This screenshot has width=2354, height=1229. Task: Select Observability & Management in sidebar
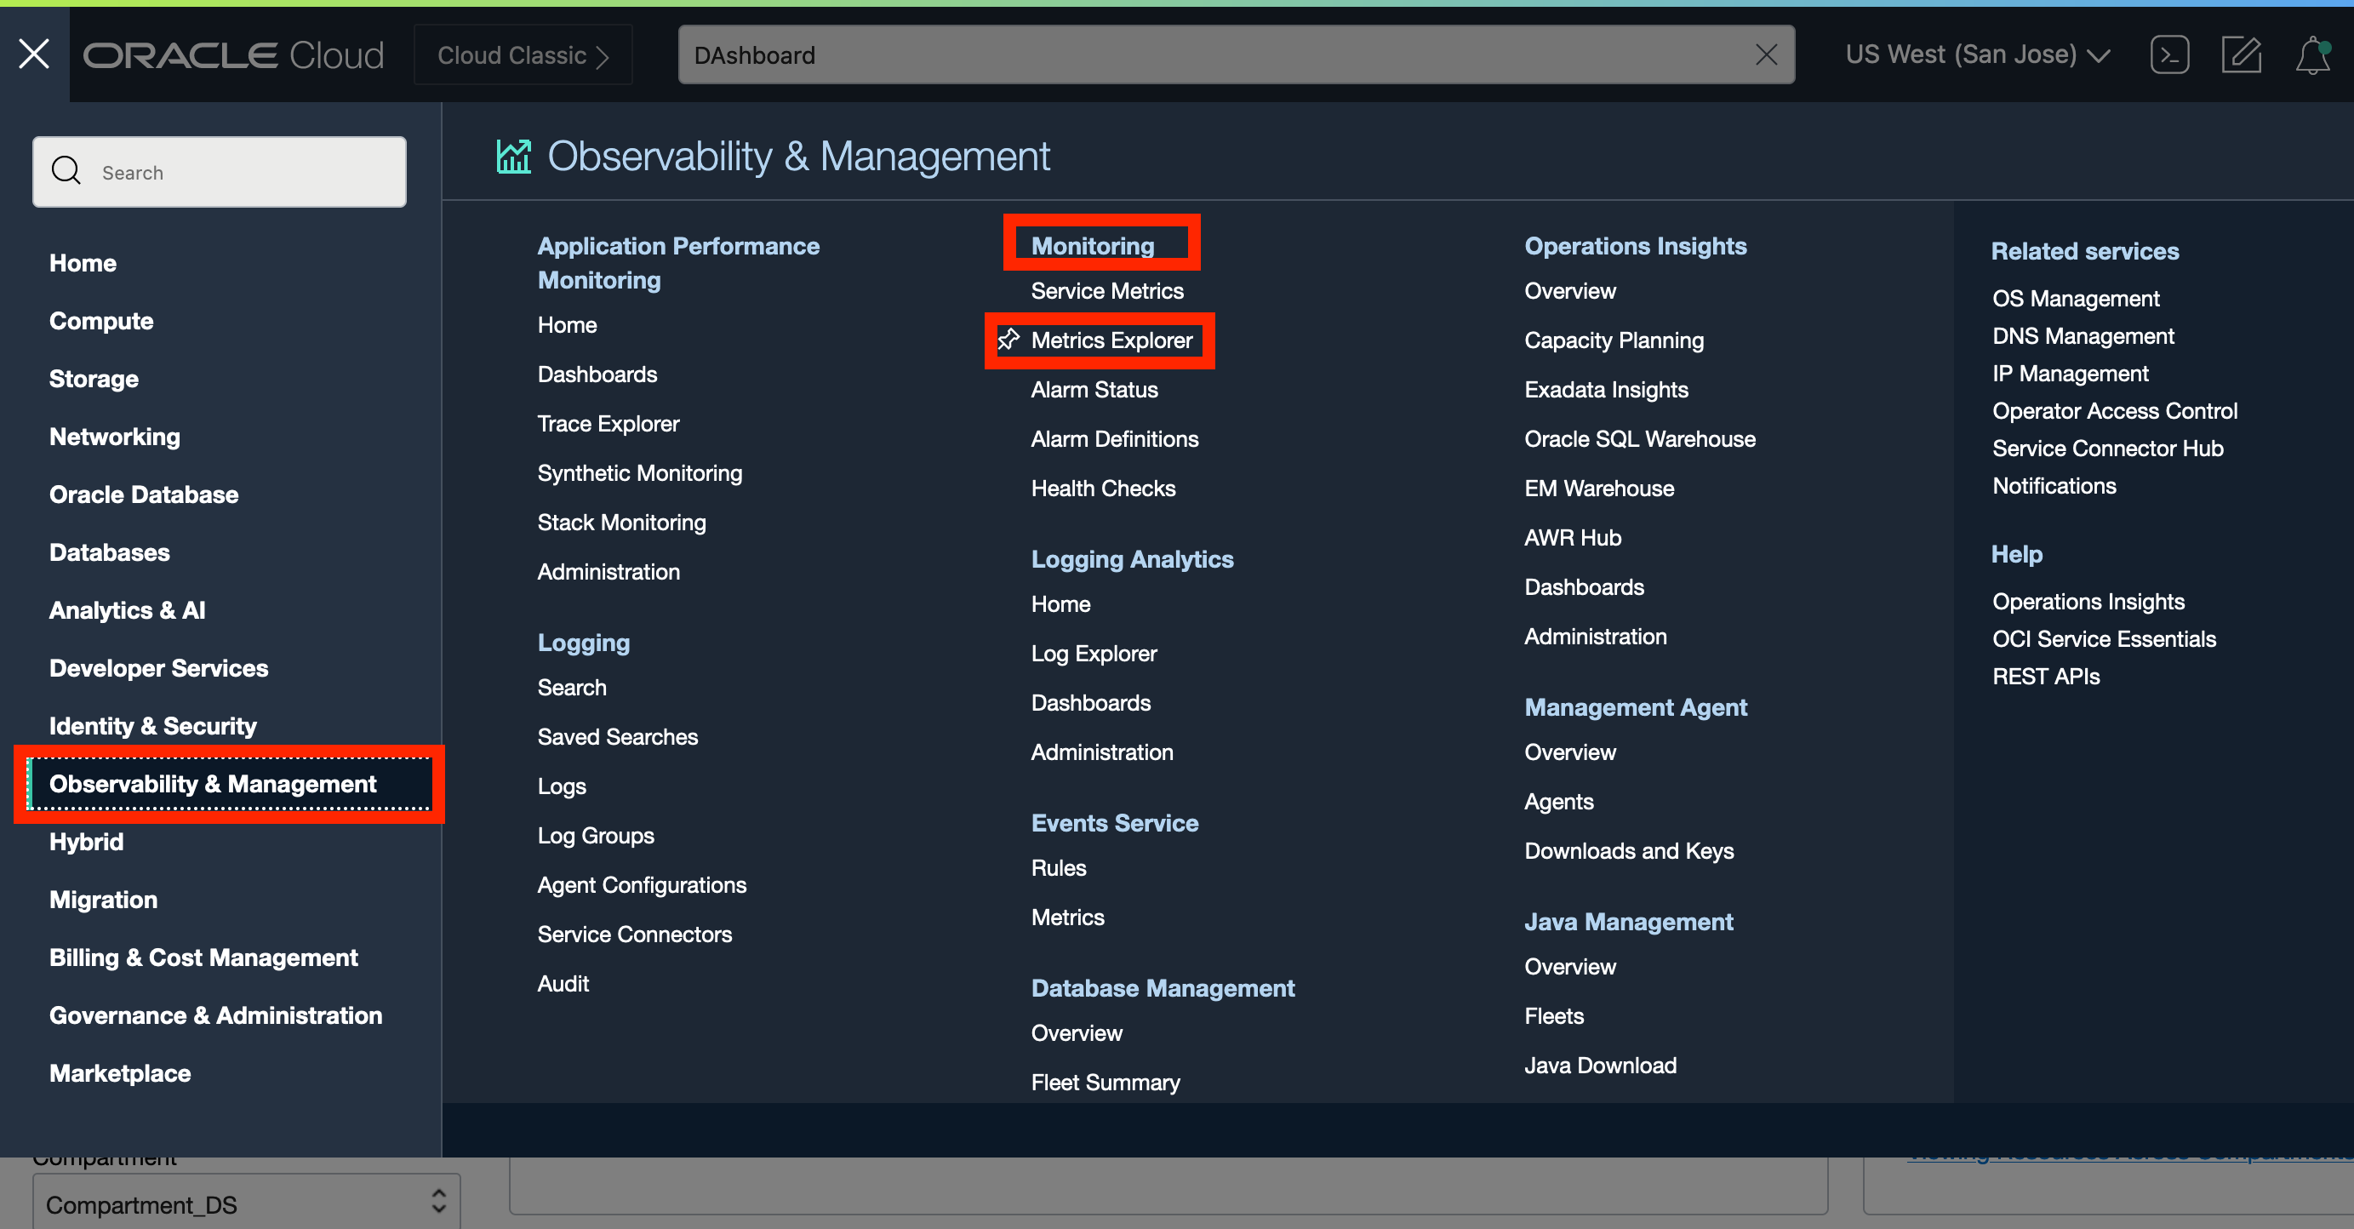click(x=212, y=783)
